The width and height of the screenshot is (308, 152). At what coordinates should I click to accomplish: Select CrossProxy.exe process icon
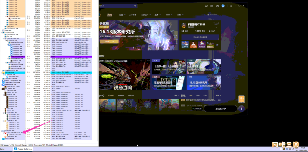pyautogui.click(x=5, y=137)
